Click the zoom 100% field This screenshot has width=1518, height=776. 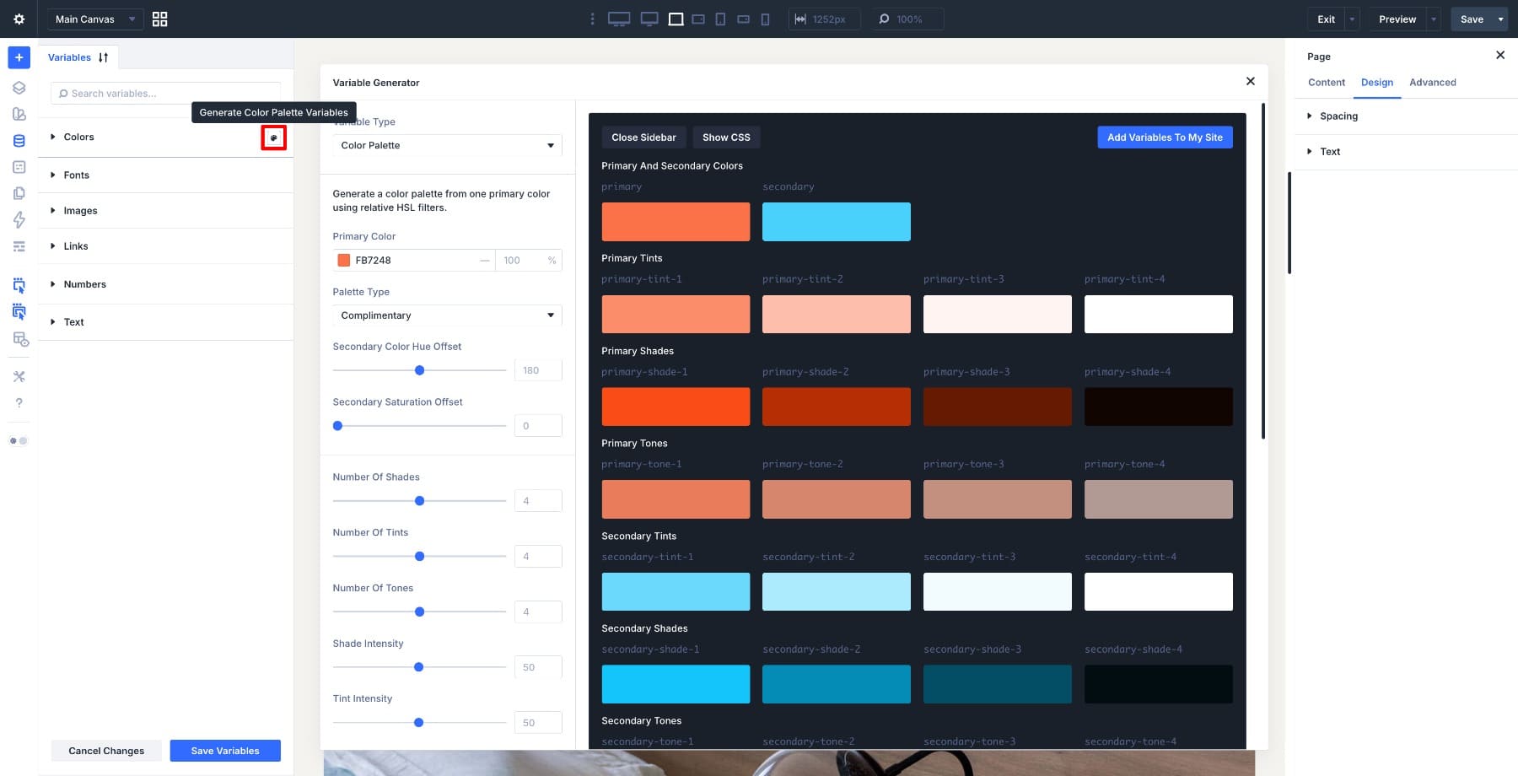click(907, 19)
